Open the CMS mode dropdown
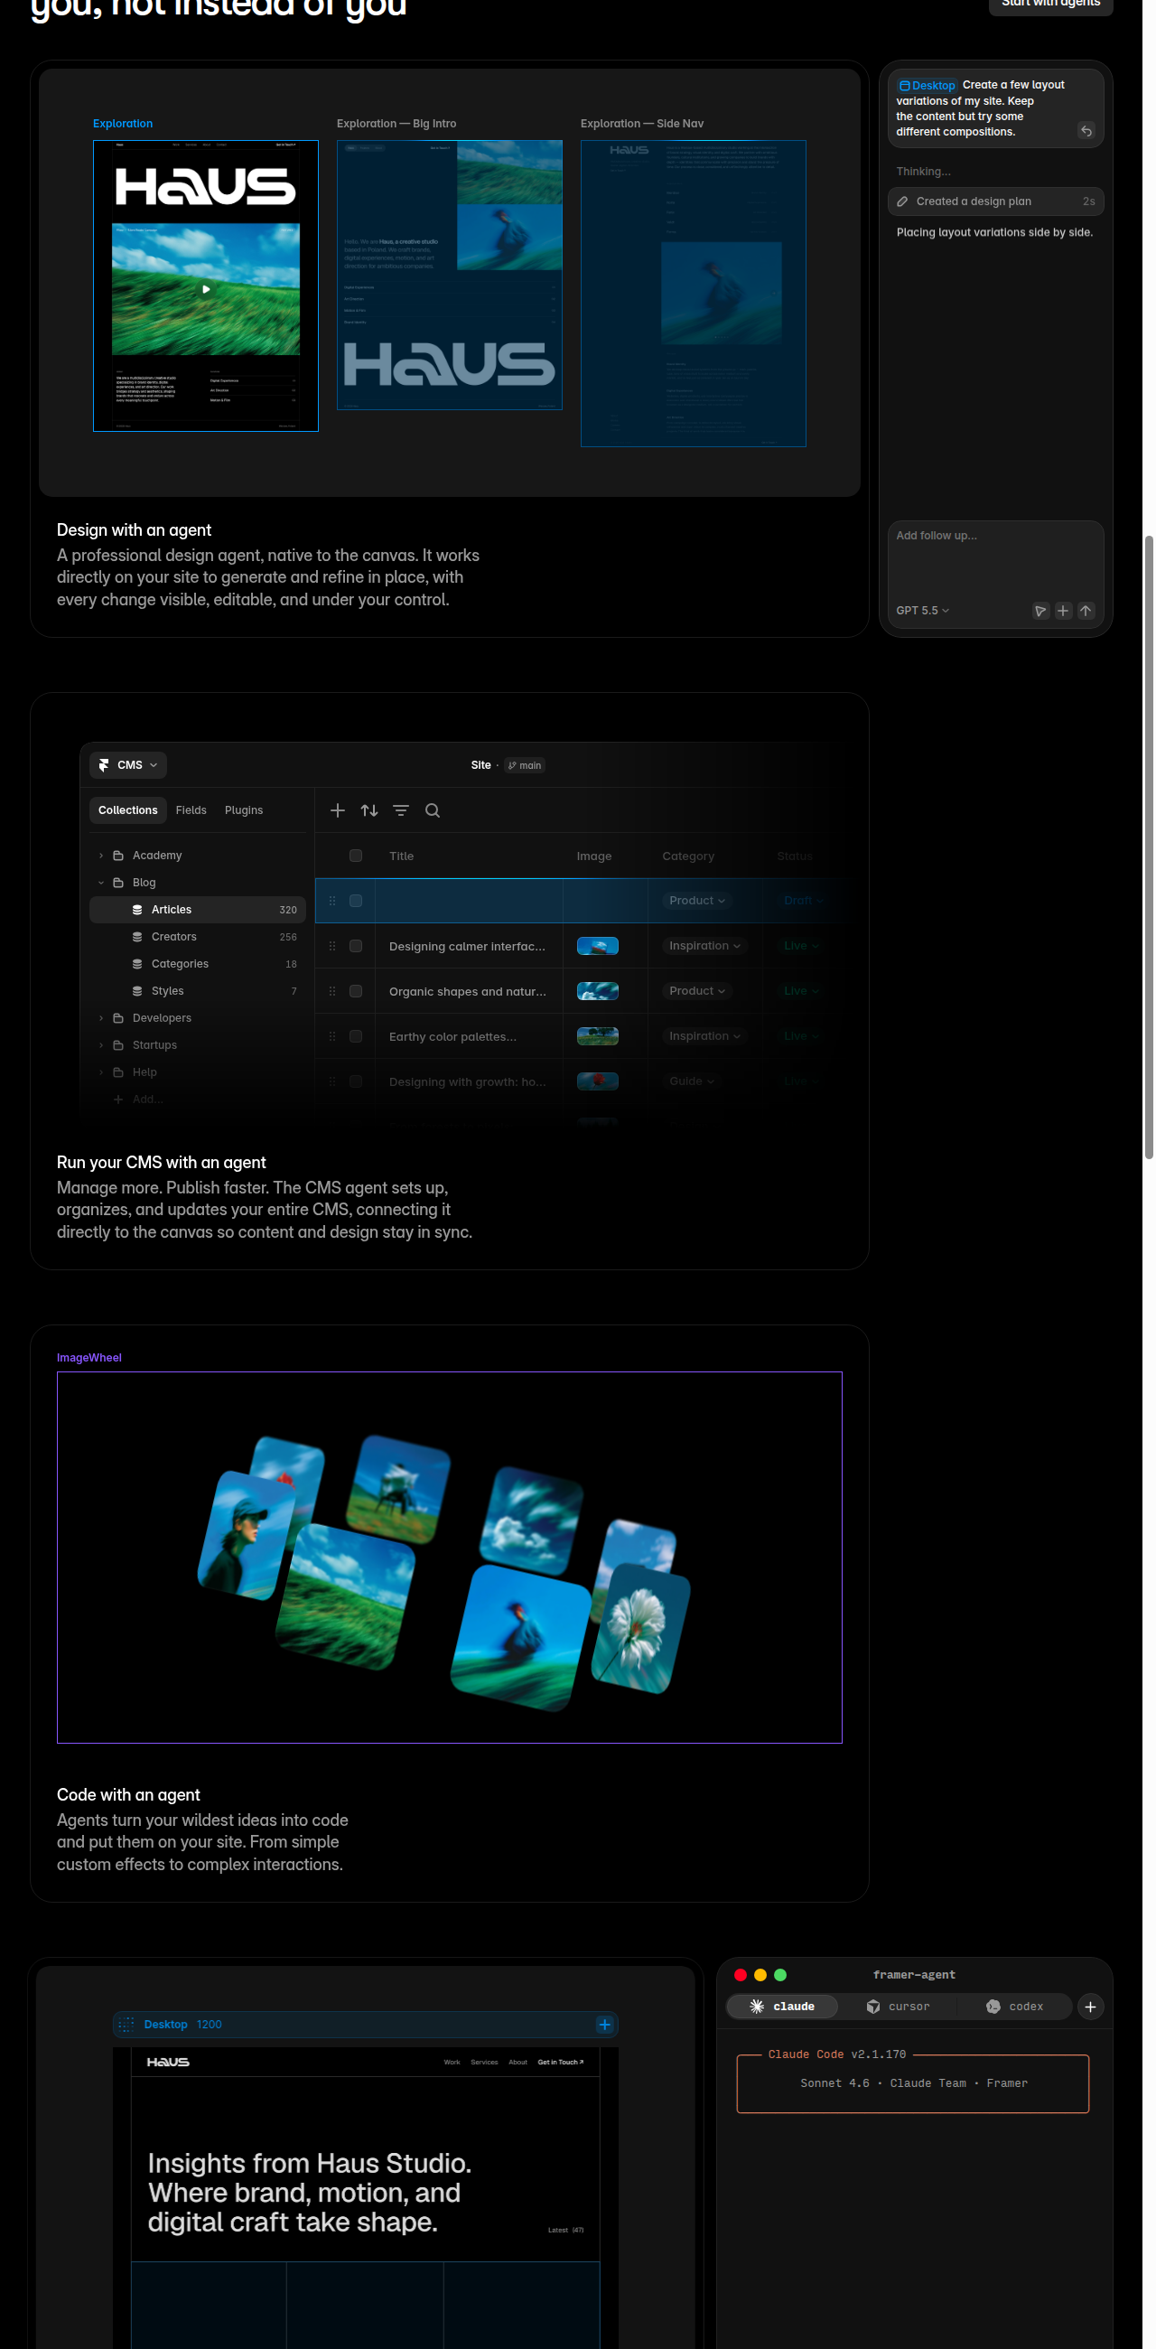The image size is (1156, 2349). click(x=128, y=766)
